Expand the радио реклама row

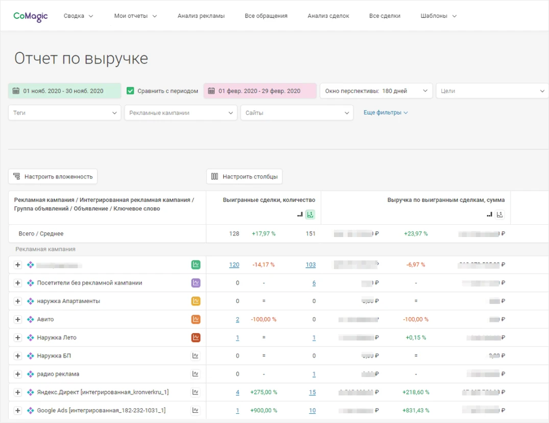17,374
